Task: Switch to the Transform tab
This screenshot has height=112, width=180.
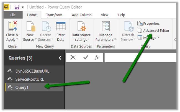Action: pos(54,15)
